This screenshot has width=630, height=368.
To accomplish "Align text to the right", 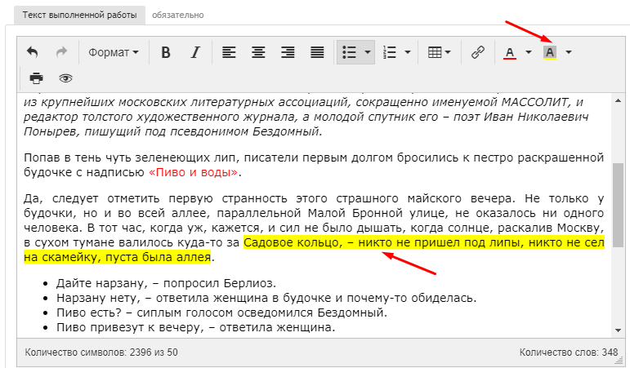I will 288,52.
